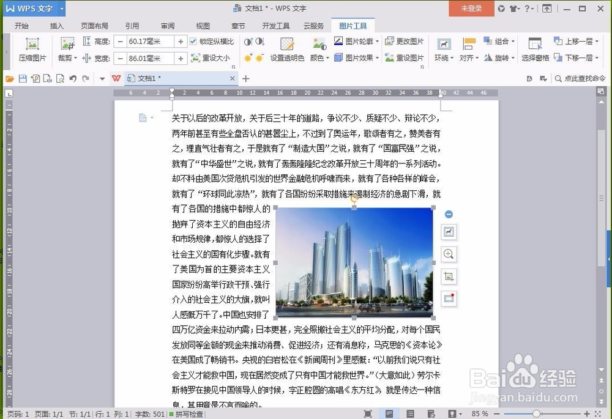The image size is (612, 419).
Task: Click the save icon in quick toolbar
Action: pos(23,79)
